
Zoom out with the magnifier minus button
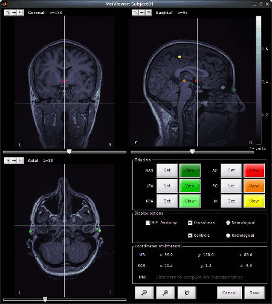click(x=144, y=293)
